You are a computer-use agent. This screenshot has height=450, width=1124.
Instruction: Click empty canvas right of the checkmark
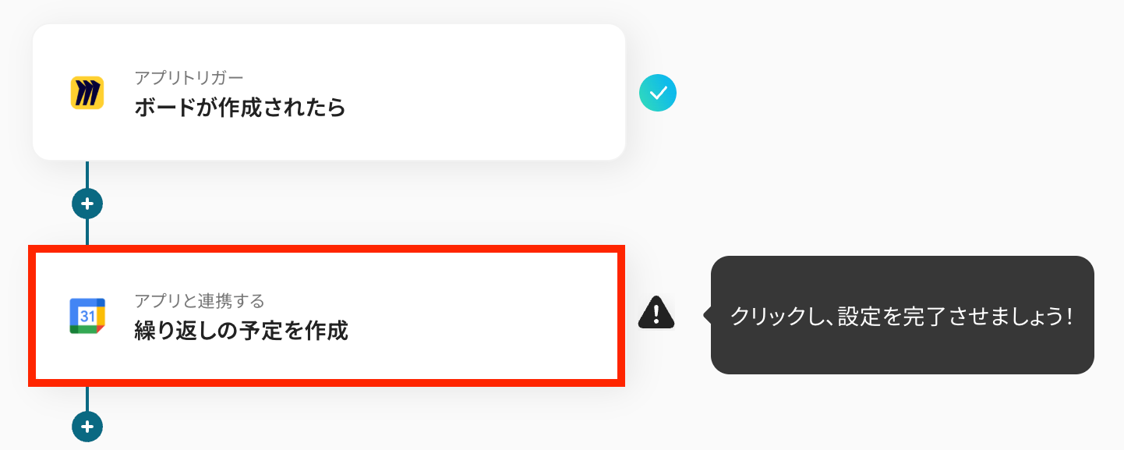(x=857, y=94)
